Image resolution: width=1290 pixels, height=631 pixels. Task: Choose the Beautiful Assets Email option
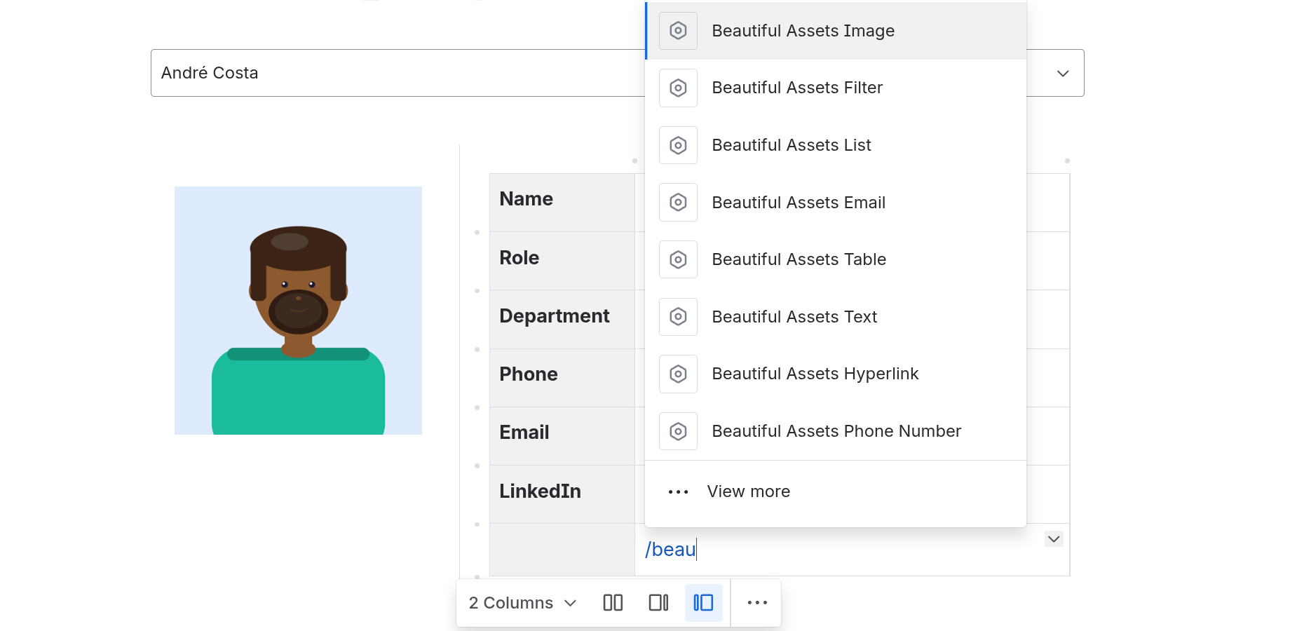(799, 202)
